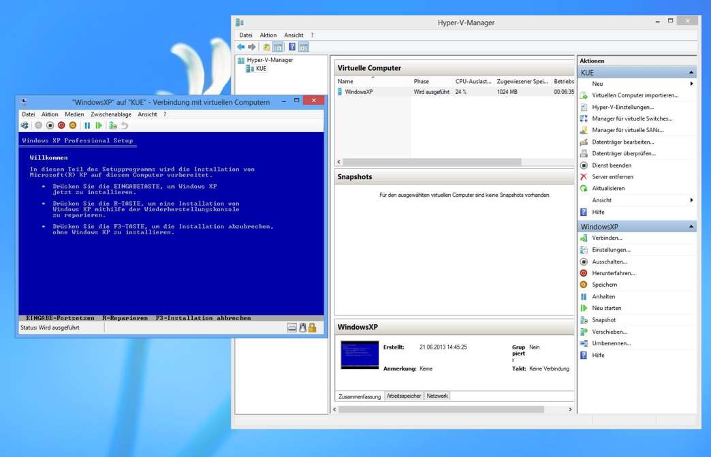This screenshot has height=457, width=711.
Task: Click Snapshot in the Aktionen pane
Action: (x=603, y=319)
